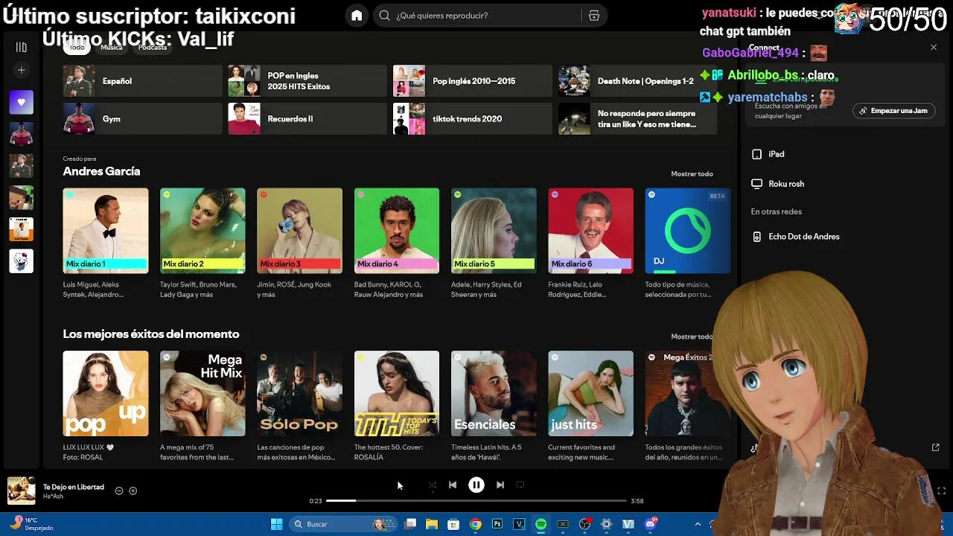Click Te Dejo en Libertad song title
953x536 pixels.
point(74,487)
